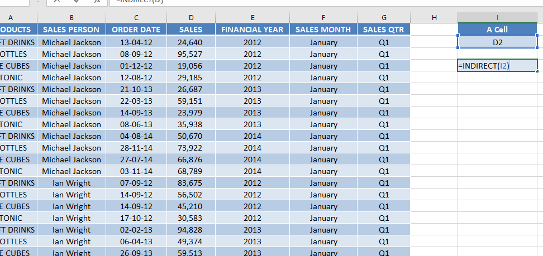Select column C header
Screen dimensions: 543x256
pyautogui.click(x=136, y=18)
